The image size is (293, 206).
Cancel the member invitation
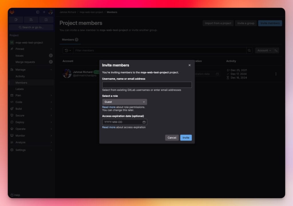tap(172, 138)
